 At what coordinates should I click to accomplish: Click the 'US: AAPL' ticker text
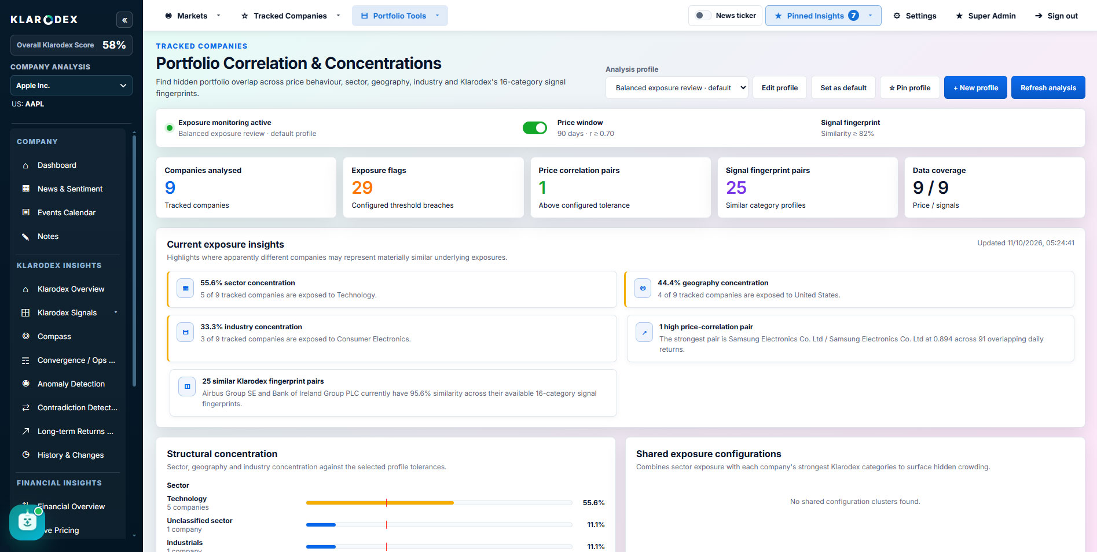point(28,104)
